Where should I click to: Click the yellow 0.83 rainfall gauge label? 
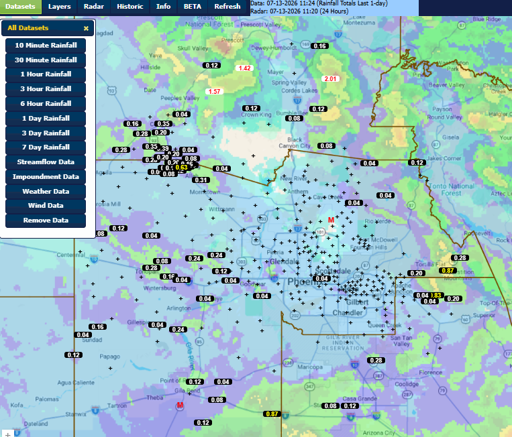point(436,296)
